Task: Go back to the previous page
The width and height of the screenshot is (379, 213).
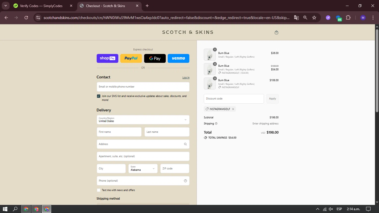Action: click(x=6, y=18)
